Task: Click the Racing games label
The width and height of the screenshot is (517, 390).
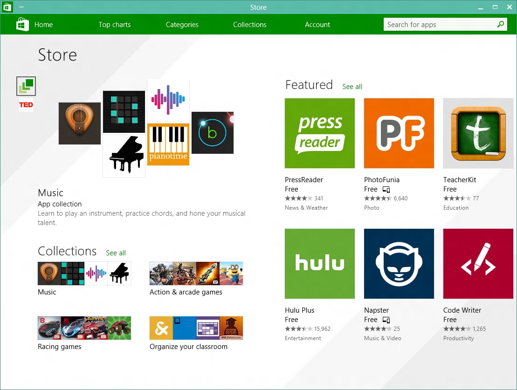Action: (x=59, y=347)
